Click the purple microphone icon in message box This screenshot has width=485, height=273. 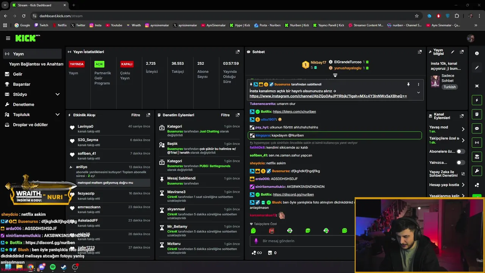[x=256, y=241]
